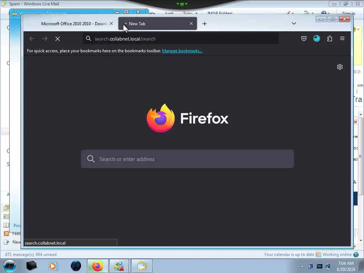Select the New Tab tab
364x273 pixels.
click(x=157, y=24)
